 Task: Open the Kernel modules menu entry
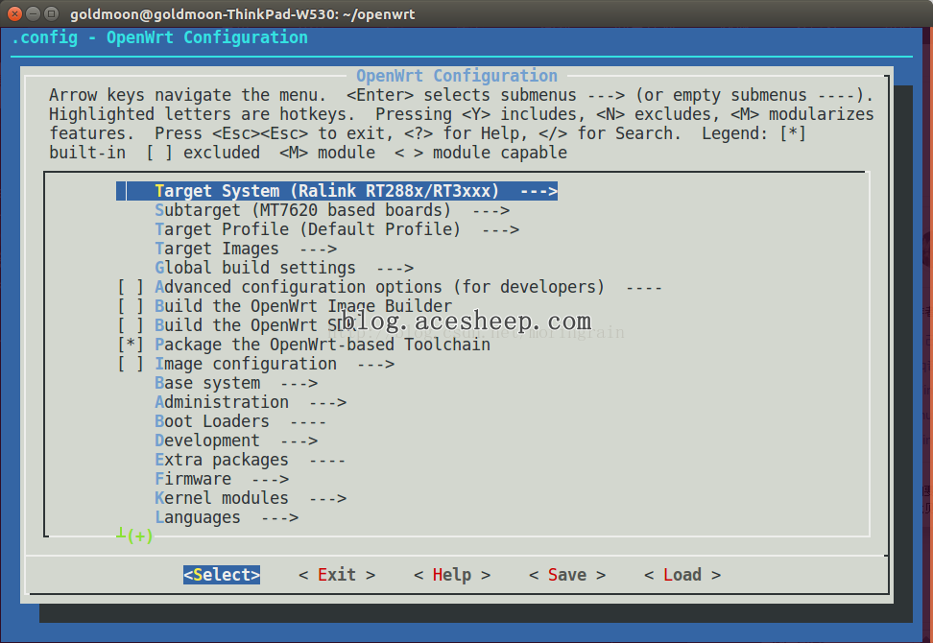(x=251, y=498)
